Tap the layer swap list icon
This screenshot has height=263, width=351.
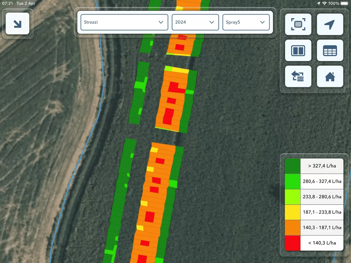click(x=298, y=76)
